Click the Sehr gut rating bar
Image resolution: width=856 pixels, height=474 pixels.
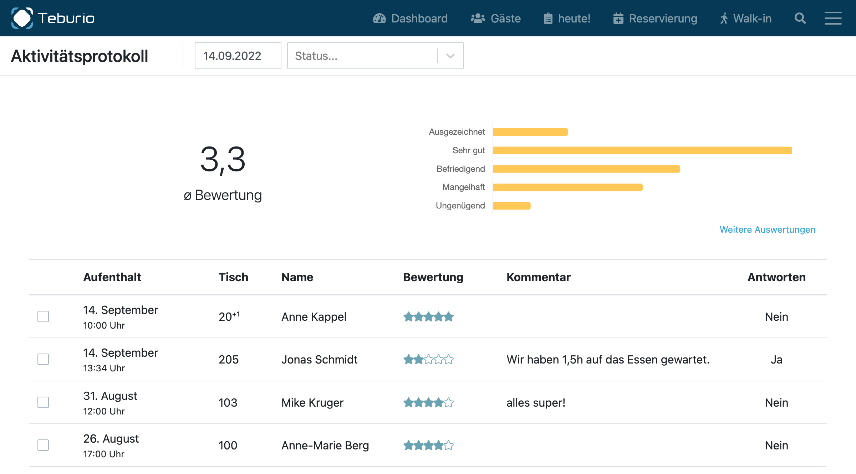(642, 150)
